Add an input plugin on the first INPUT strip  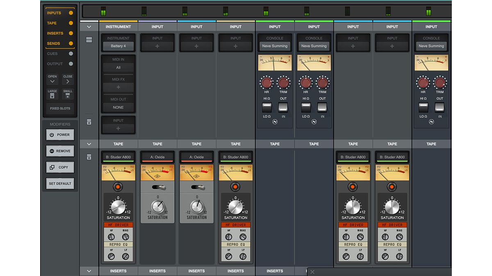click(x=157, y=46)
